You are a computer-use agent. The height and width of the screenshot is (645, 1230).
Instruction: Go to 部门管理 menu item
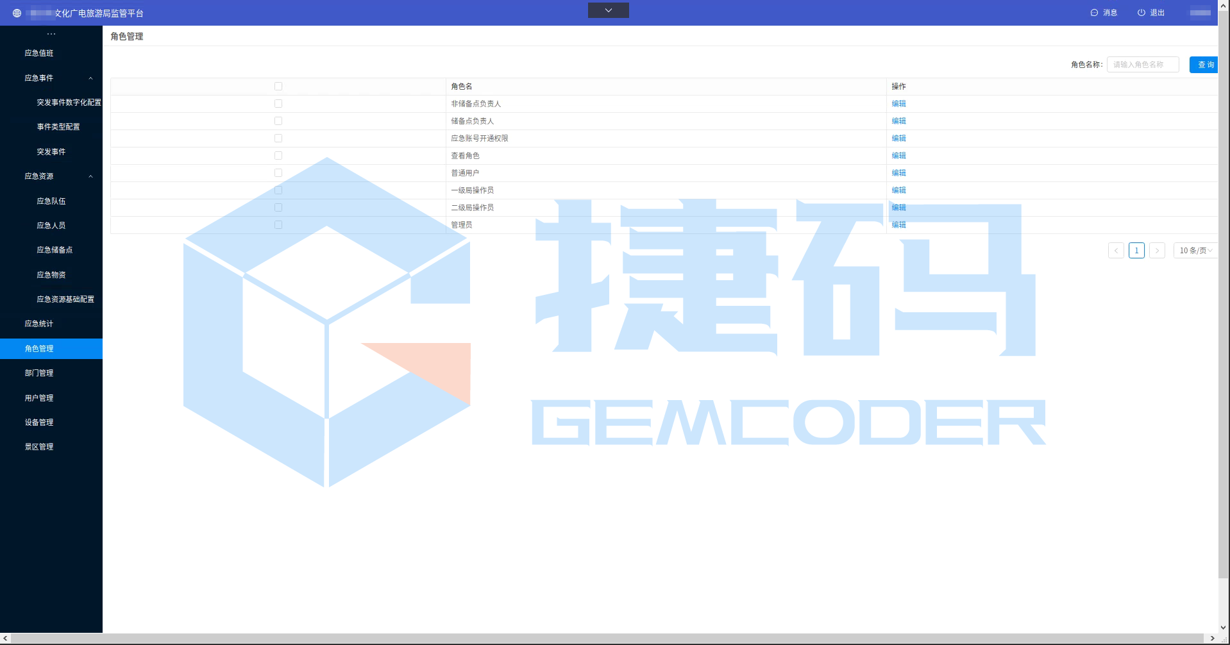[x=39, y=373]
